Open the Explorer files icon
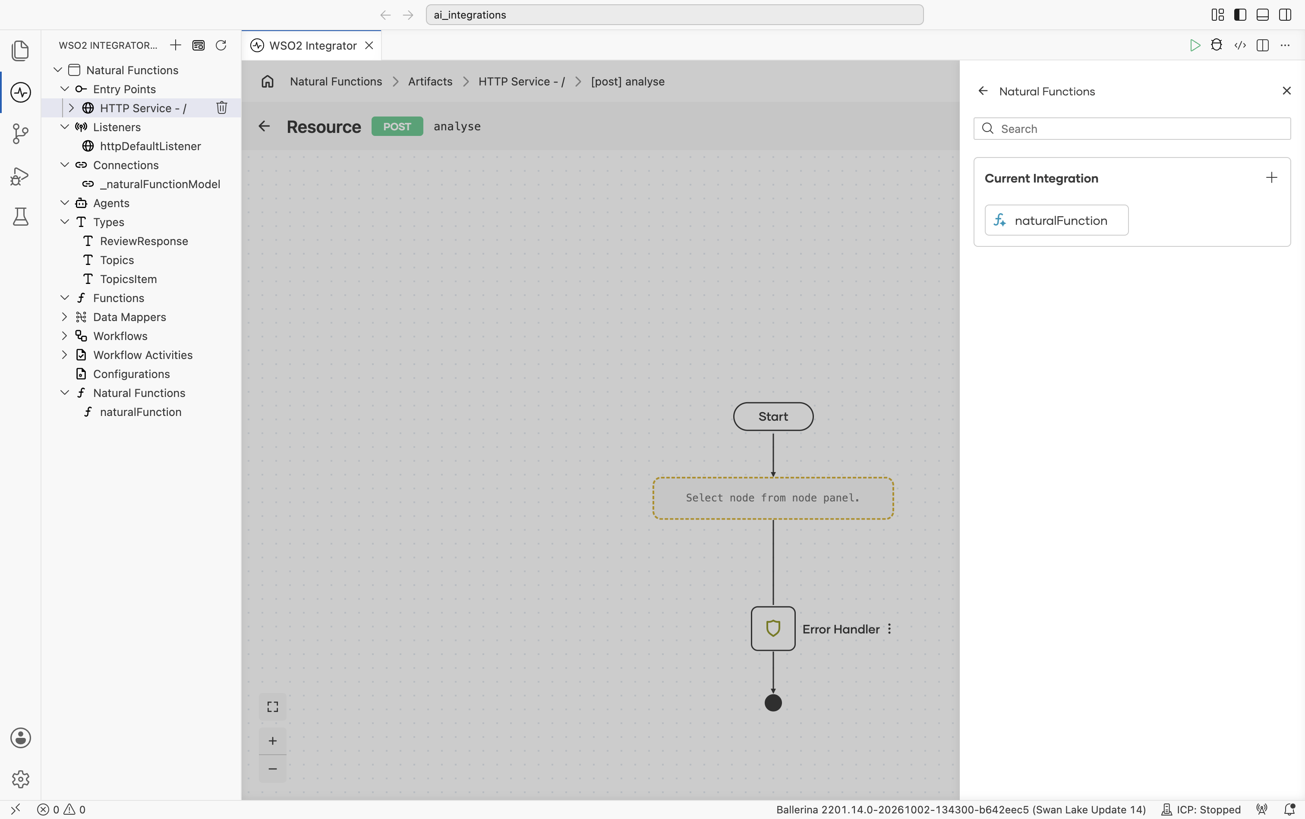 21,50
